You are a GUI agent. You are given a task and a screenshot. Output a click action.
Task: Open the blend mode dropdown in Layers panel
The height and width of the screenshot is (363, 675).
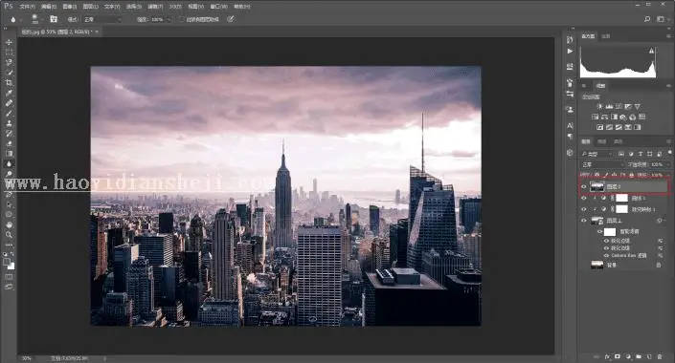point(602,164)
